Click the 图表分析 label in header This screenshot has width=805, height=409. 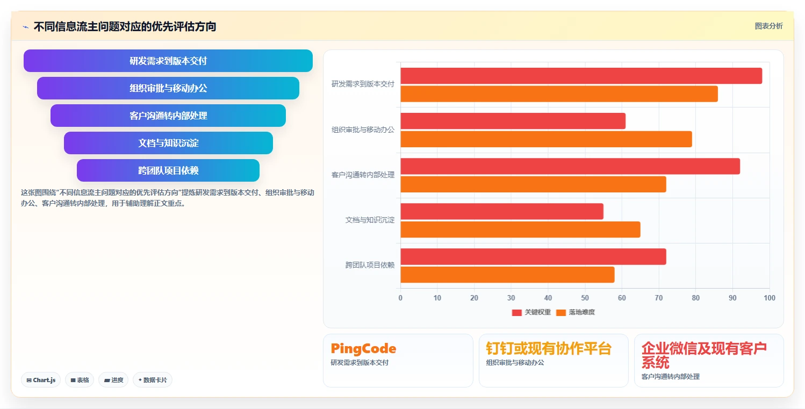tap(768, 26)
